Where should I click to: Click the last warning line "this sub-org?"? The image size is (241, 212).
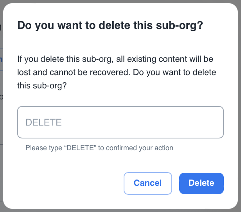(42, 85)
